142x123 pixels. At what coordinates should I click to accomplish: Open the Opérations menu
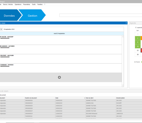click(x=18, y=4)
